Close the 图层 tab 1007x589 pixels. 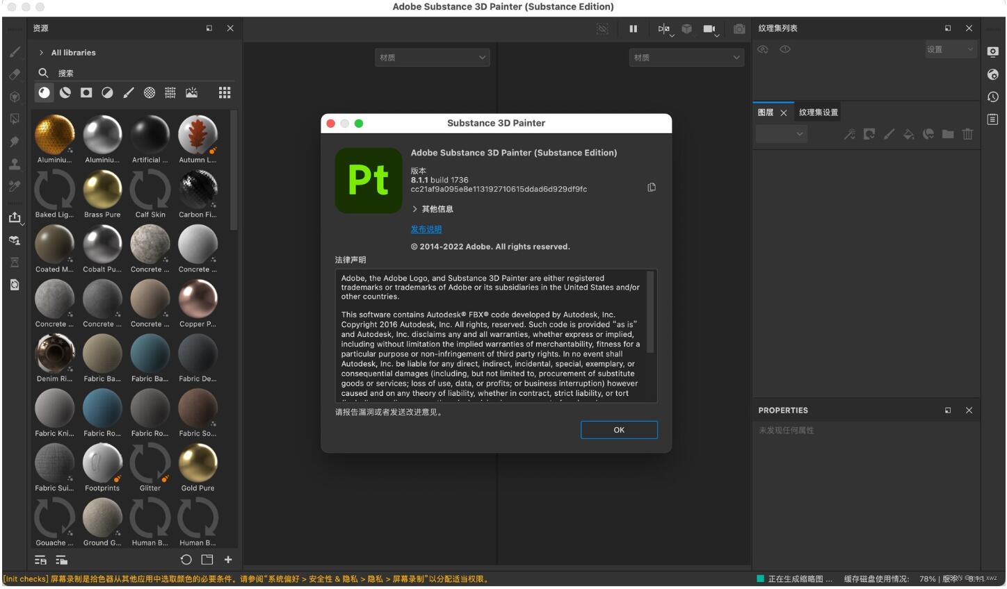784,113
